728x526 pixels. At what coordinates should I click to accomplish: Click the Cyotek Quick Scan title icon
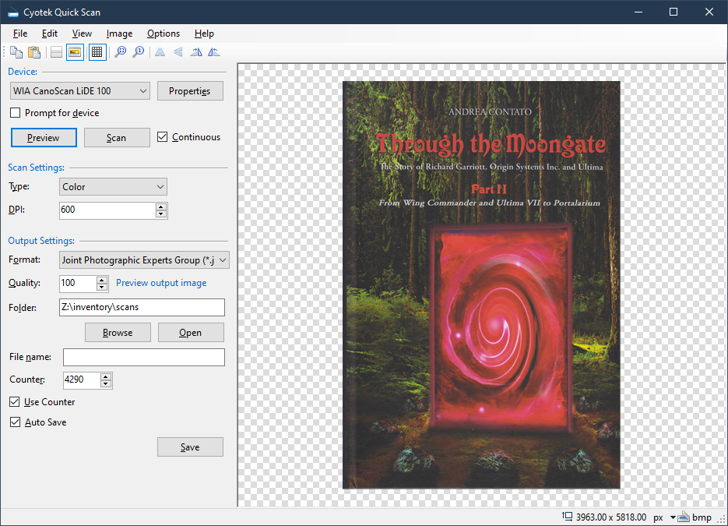(x=12, y=12)
